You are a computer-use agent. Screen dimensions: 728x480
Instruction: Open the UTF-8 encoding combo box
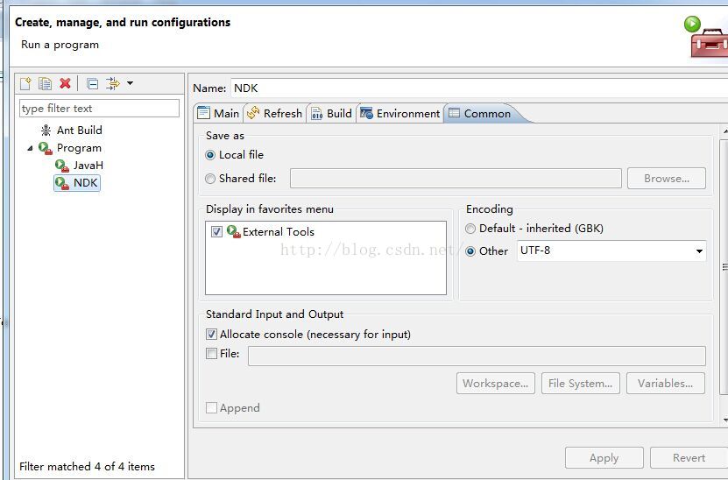pyautogui.click(x=699, y=251)
